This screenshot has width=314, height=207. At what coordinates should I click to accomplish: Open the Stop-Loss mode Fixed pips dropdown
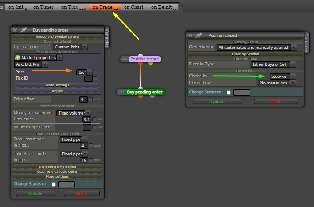73,139
